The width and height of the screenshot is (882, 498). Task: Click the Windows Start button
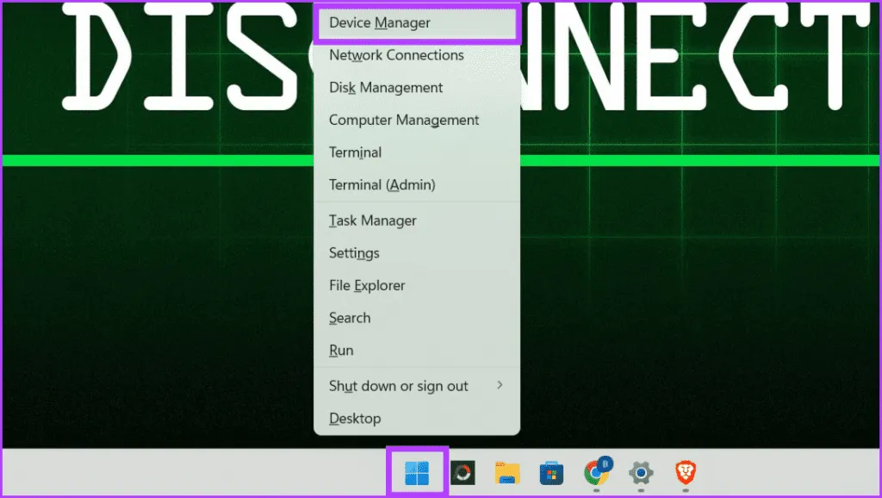[417, 472]
